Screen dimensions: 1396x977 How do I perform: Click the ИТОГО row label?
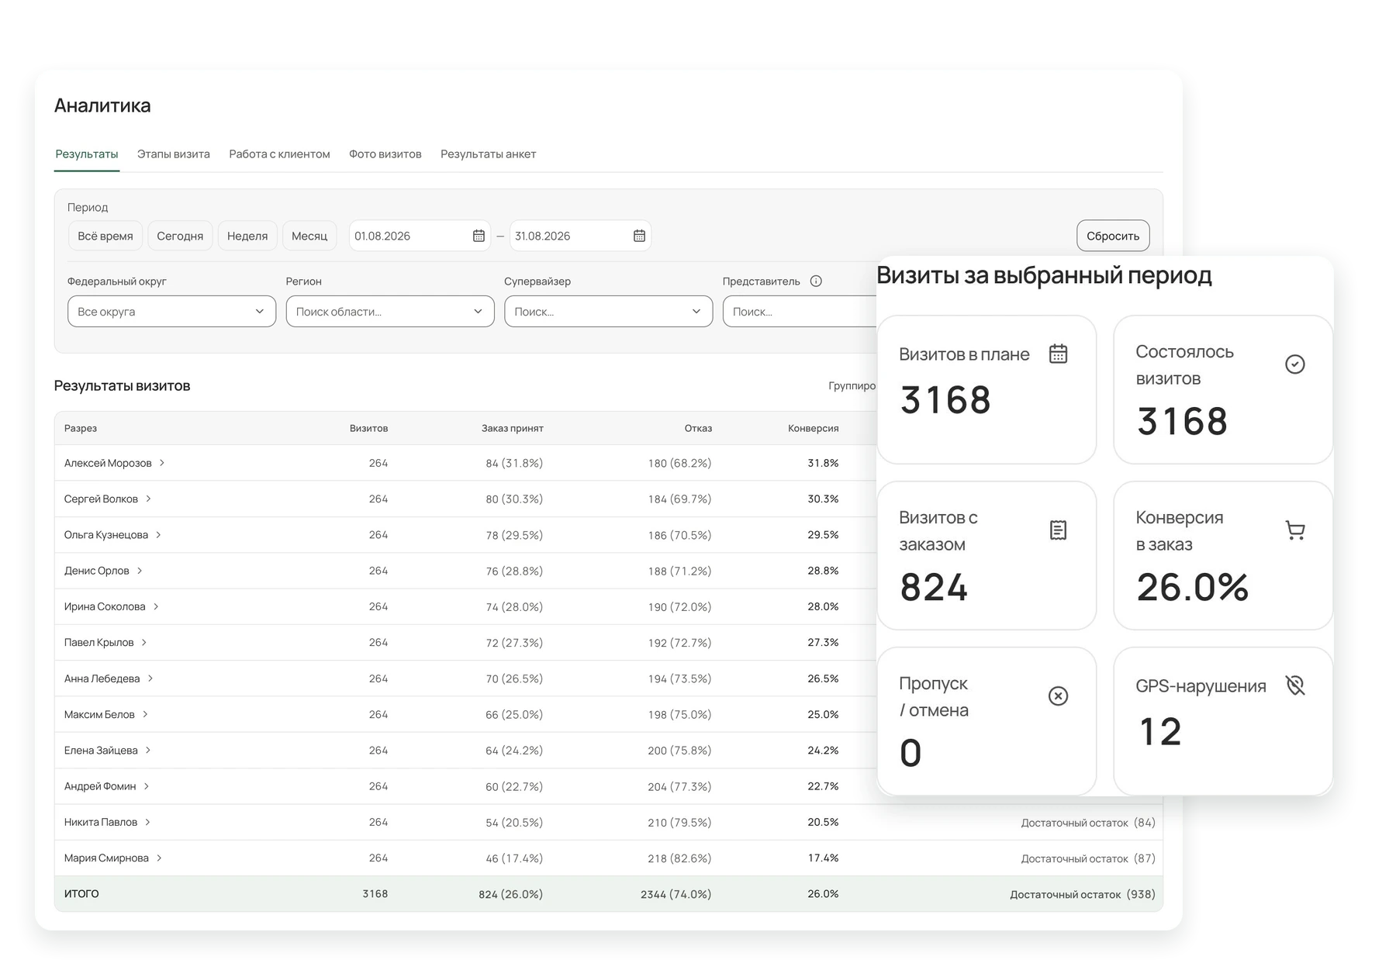click(x=81, y=894)
